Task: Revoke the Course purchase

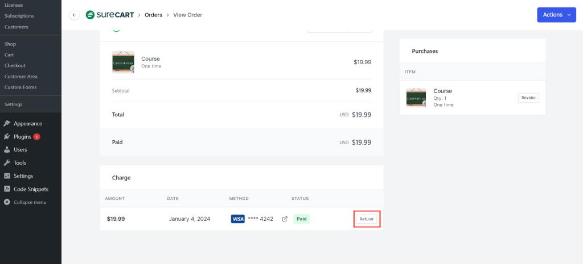Action: click(x=528, y=98)
